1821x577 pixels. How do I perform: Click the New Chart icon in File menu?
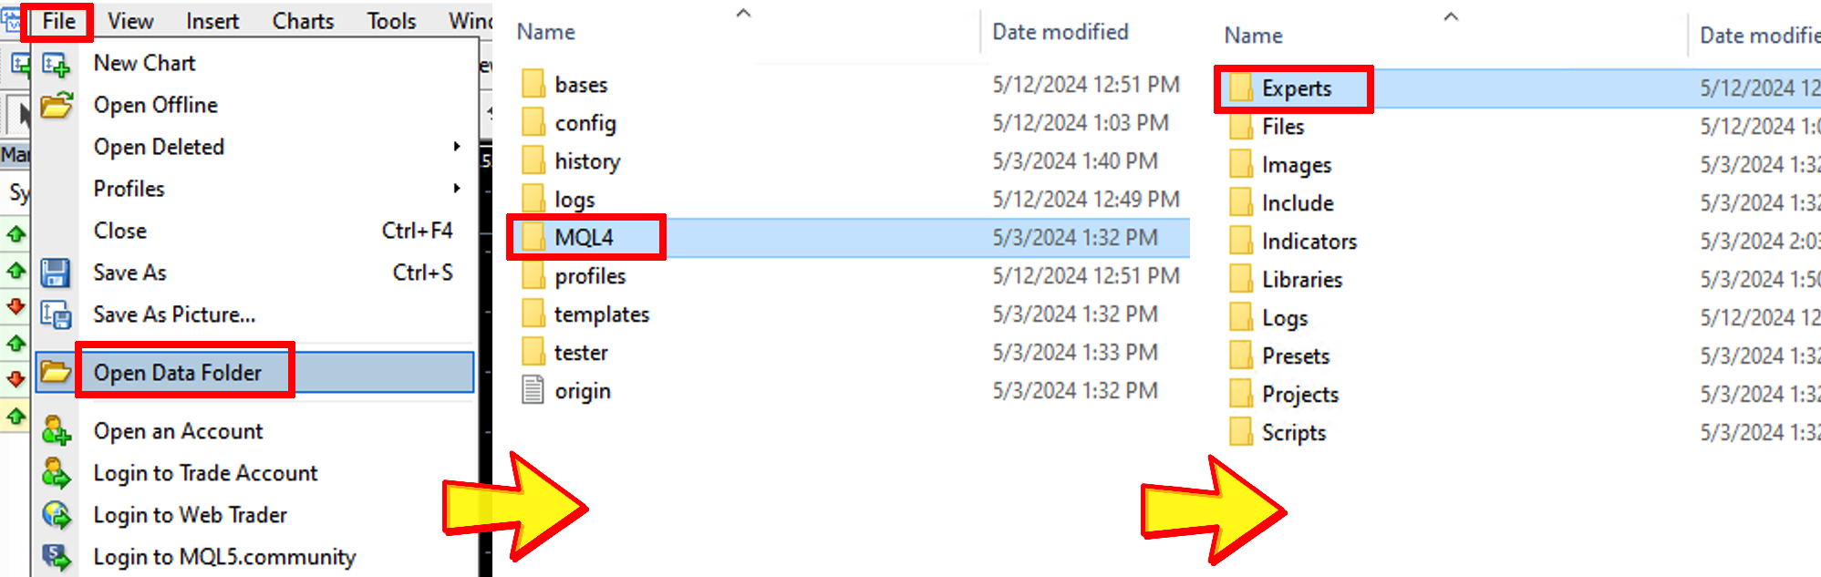(56, 64)
